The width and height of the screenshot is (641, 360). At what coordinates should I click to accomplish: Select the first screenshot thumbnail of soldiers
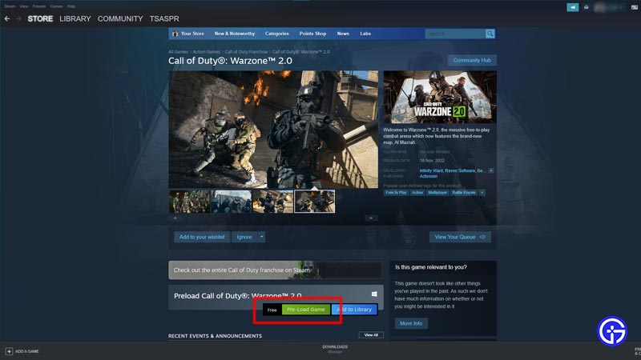[189, 202]
